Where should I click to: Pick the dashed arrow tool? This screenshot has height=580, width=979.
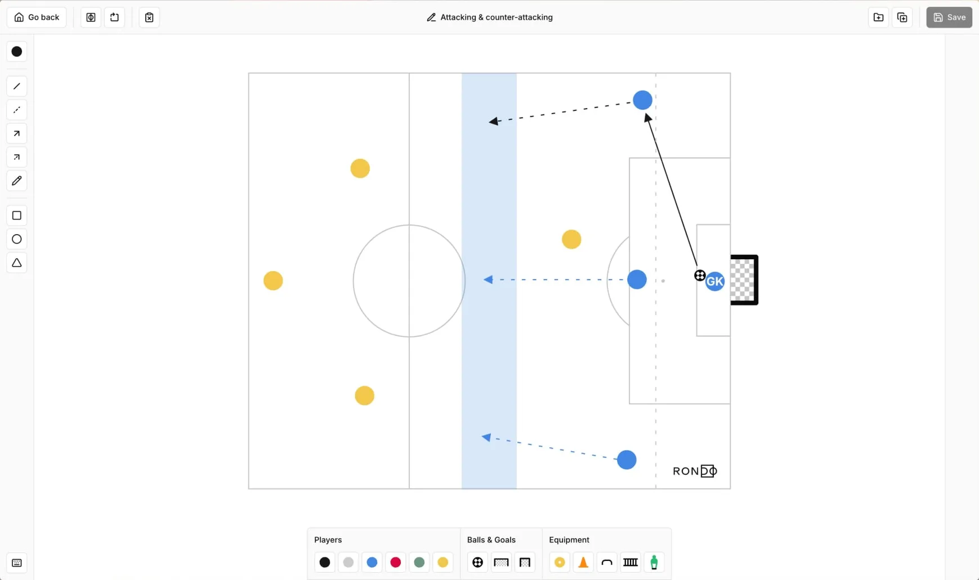click(x=17, y=157)
